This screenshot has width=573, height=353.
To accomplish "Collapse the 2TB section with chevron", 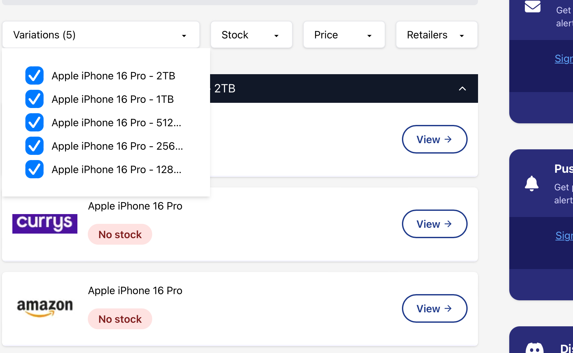I will tap(462, 88).
